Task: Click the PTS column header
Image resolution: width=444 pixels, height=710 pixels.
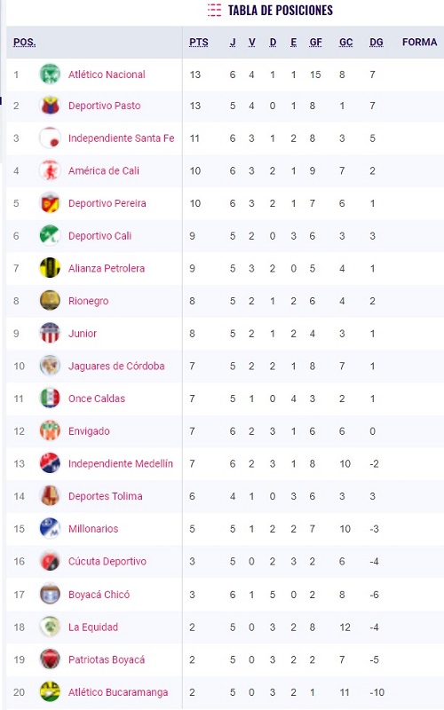Action: pos(199,42)
